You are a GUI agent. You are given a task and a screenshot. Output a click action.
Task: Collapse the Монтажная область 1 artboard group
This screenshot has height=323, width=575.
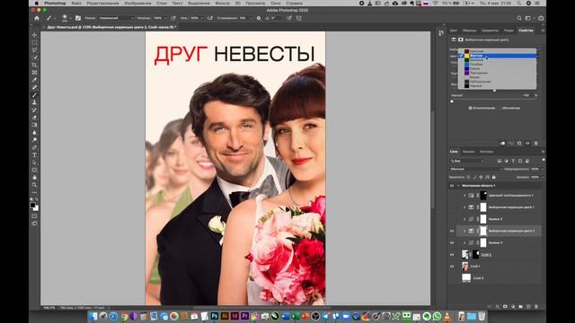[x=458, y=186]
